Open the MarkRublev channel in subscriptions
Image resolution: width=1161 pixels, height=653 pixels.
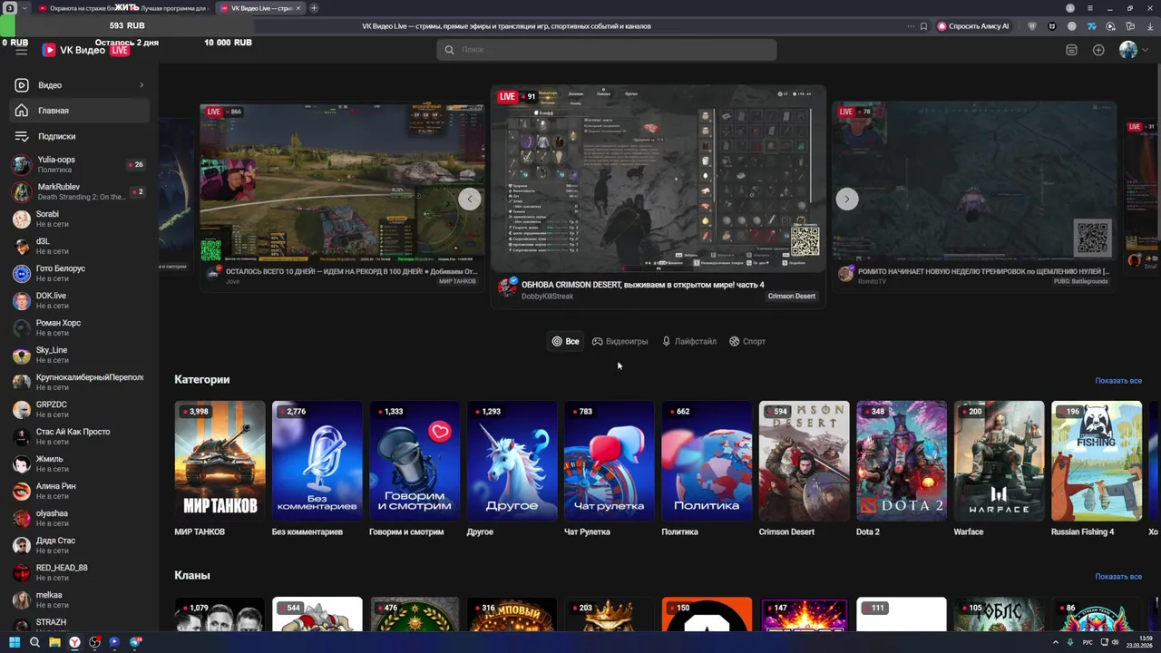[x=80, y=191]
